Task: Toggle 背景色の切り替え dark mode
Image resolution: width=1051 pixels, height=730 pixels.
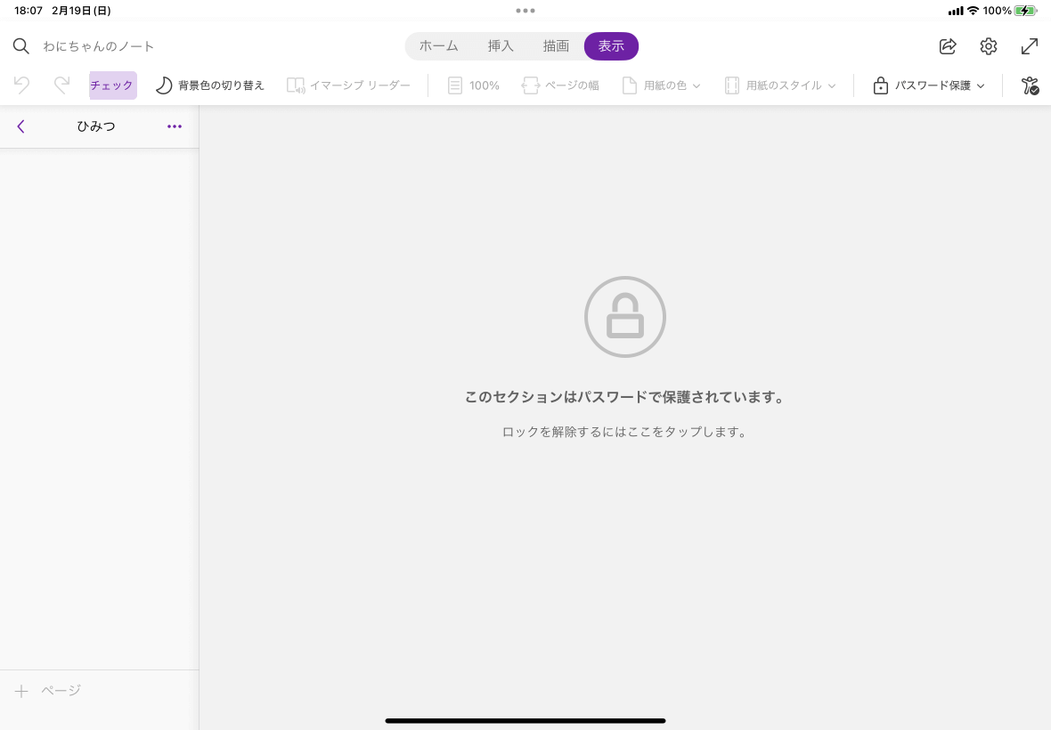Action: tap(210, 85)
